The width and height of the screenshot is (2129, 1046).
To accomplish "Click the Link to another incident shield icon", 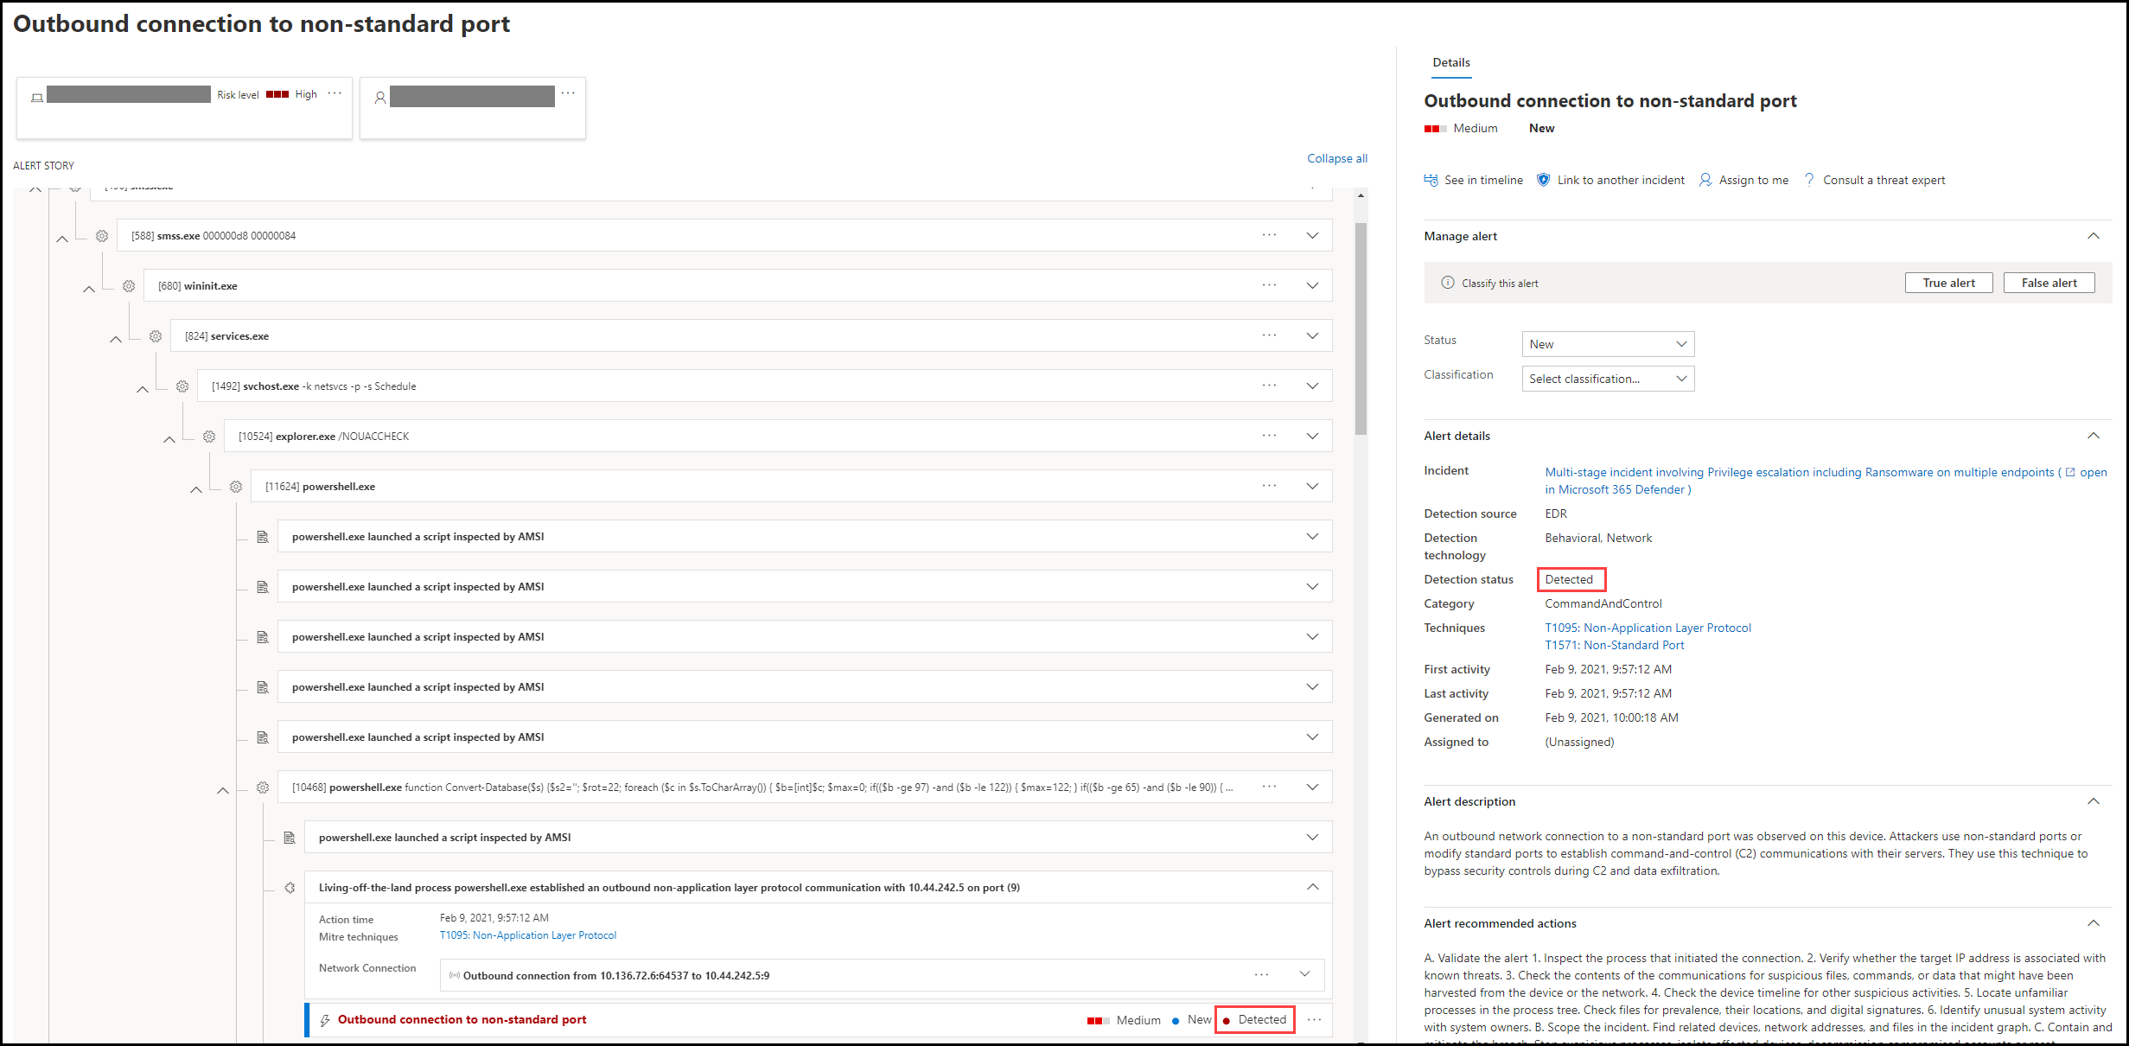I will click(1543, 180).
